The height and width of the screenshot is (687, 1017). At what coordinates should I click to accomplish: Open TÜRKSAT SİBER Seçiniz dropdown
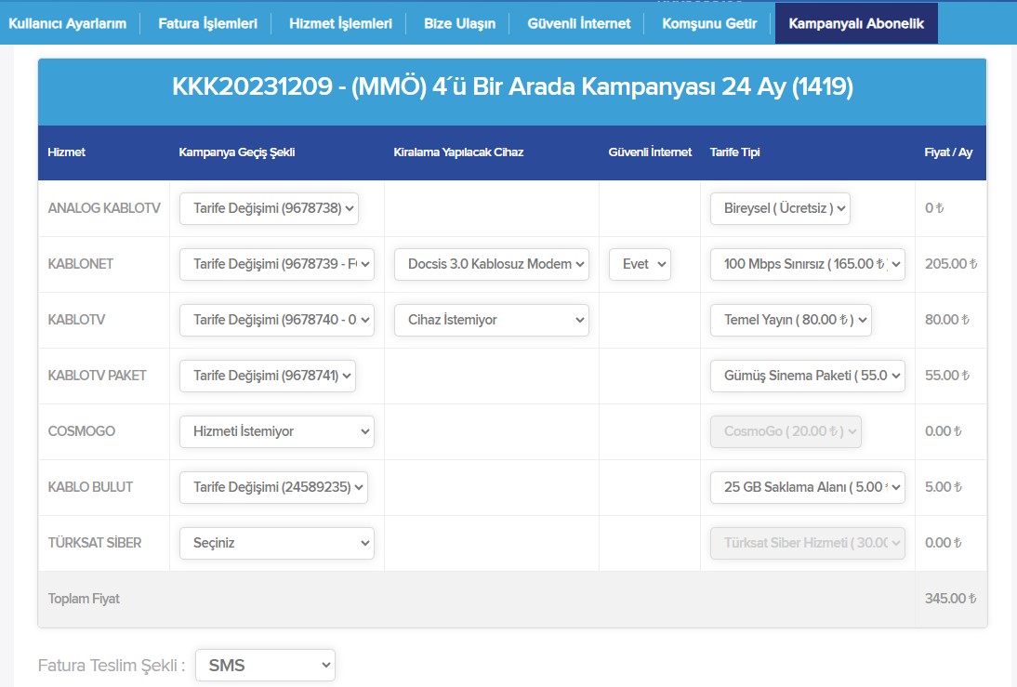tap(277, 543)
